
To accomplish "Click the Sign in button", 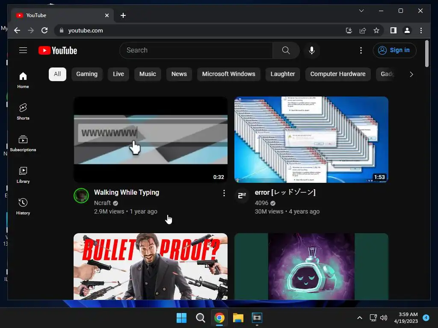I will coord(394,50).
